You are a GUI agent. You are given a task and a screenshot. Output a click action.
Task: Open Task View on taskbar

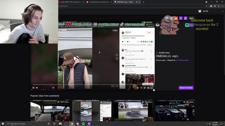(x=54, y=124)
